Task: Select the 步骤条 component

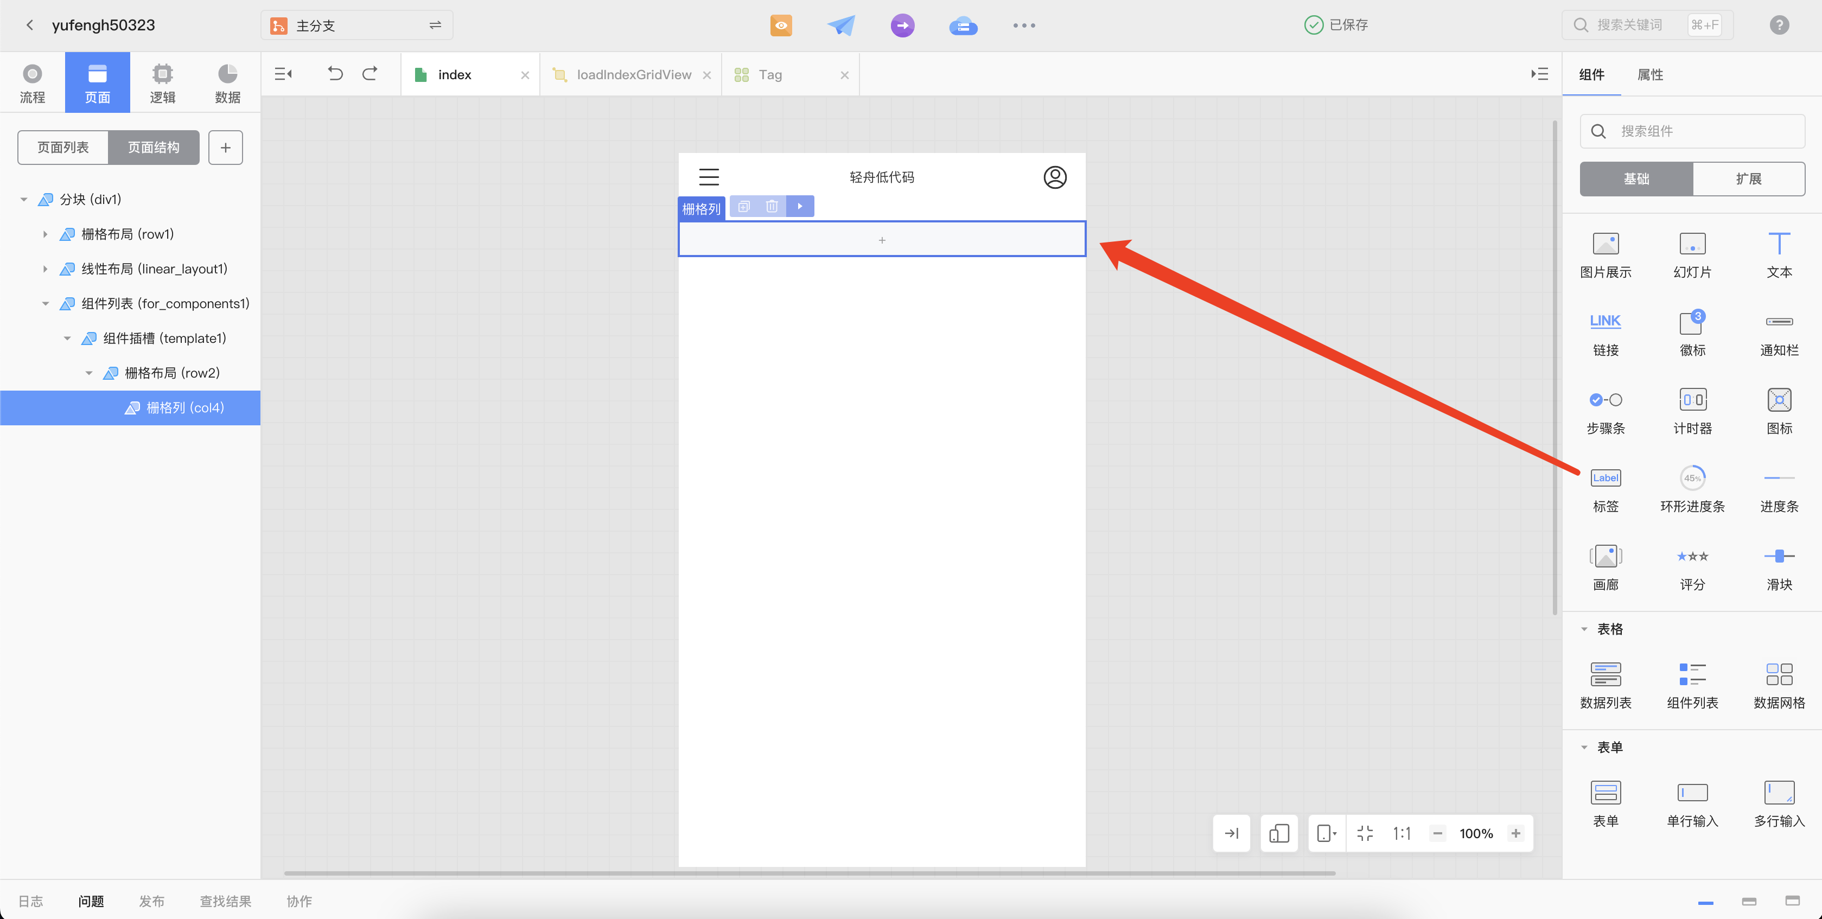Action: [x=1606, y=411]
